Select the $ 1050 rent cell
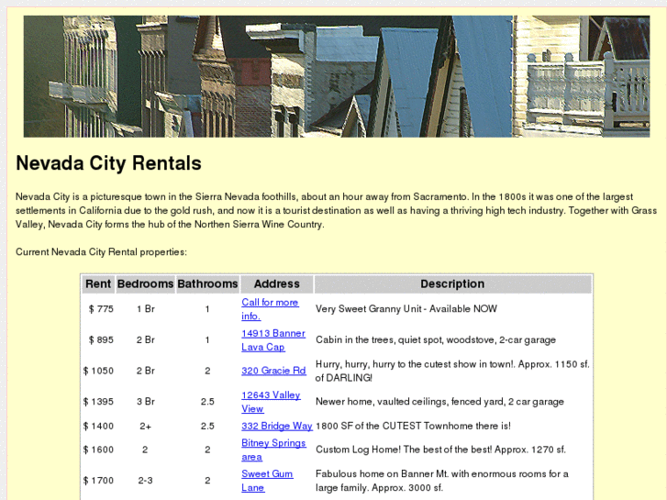Viewport: 667px width, 500px height. click(98, 371)
